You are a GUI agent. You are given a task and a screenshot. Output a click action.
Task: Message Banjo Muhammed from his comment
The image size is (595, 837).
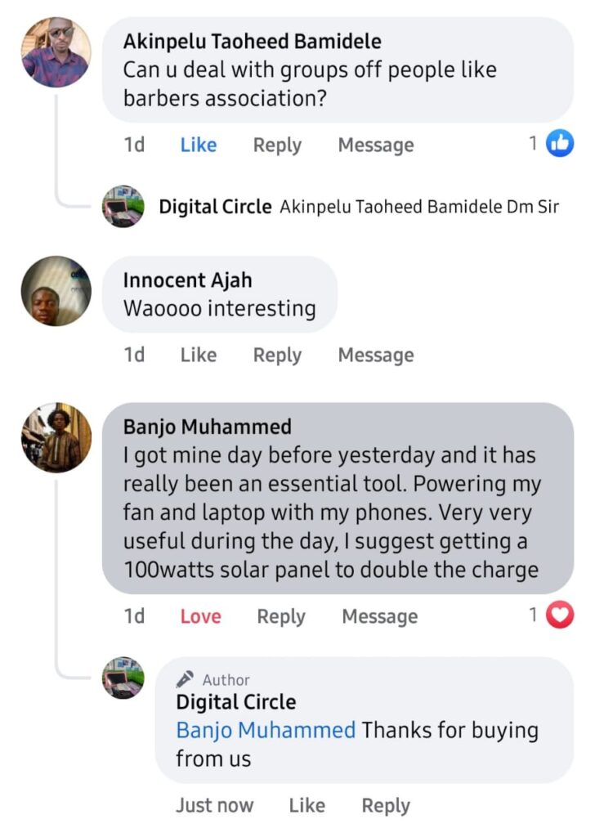379,617
